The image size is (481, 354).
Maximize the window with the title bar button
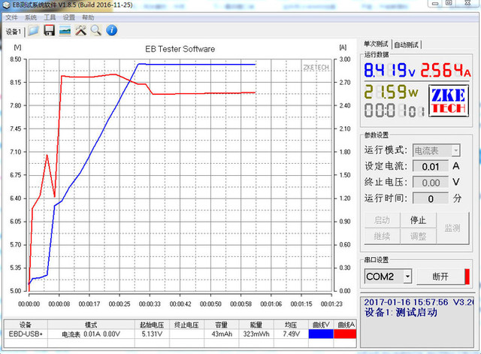pos(449,3)
